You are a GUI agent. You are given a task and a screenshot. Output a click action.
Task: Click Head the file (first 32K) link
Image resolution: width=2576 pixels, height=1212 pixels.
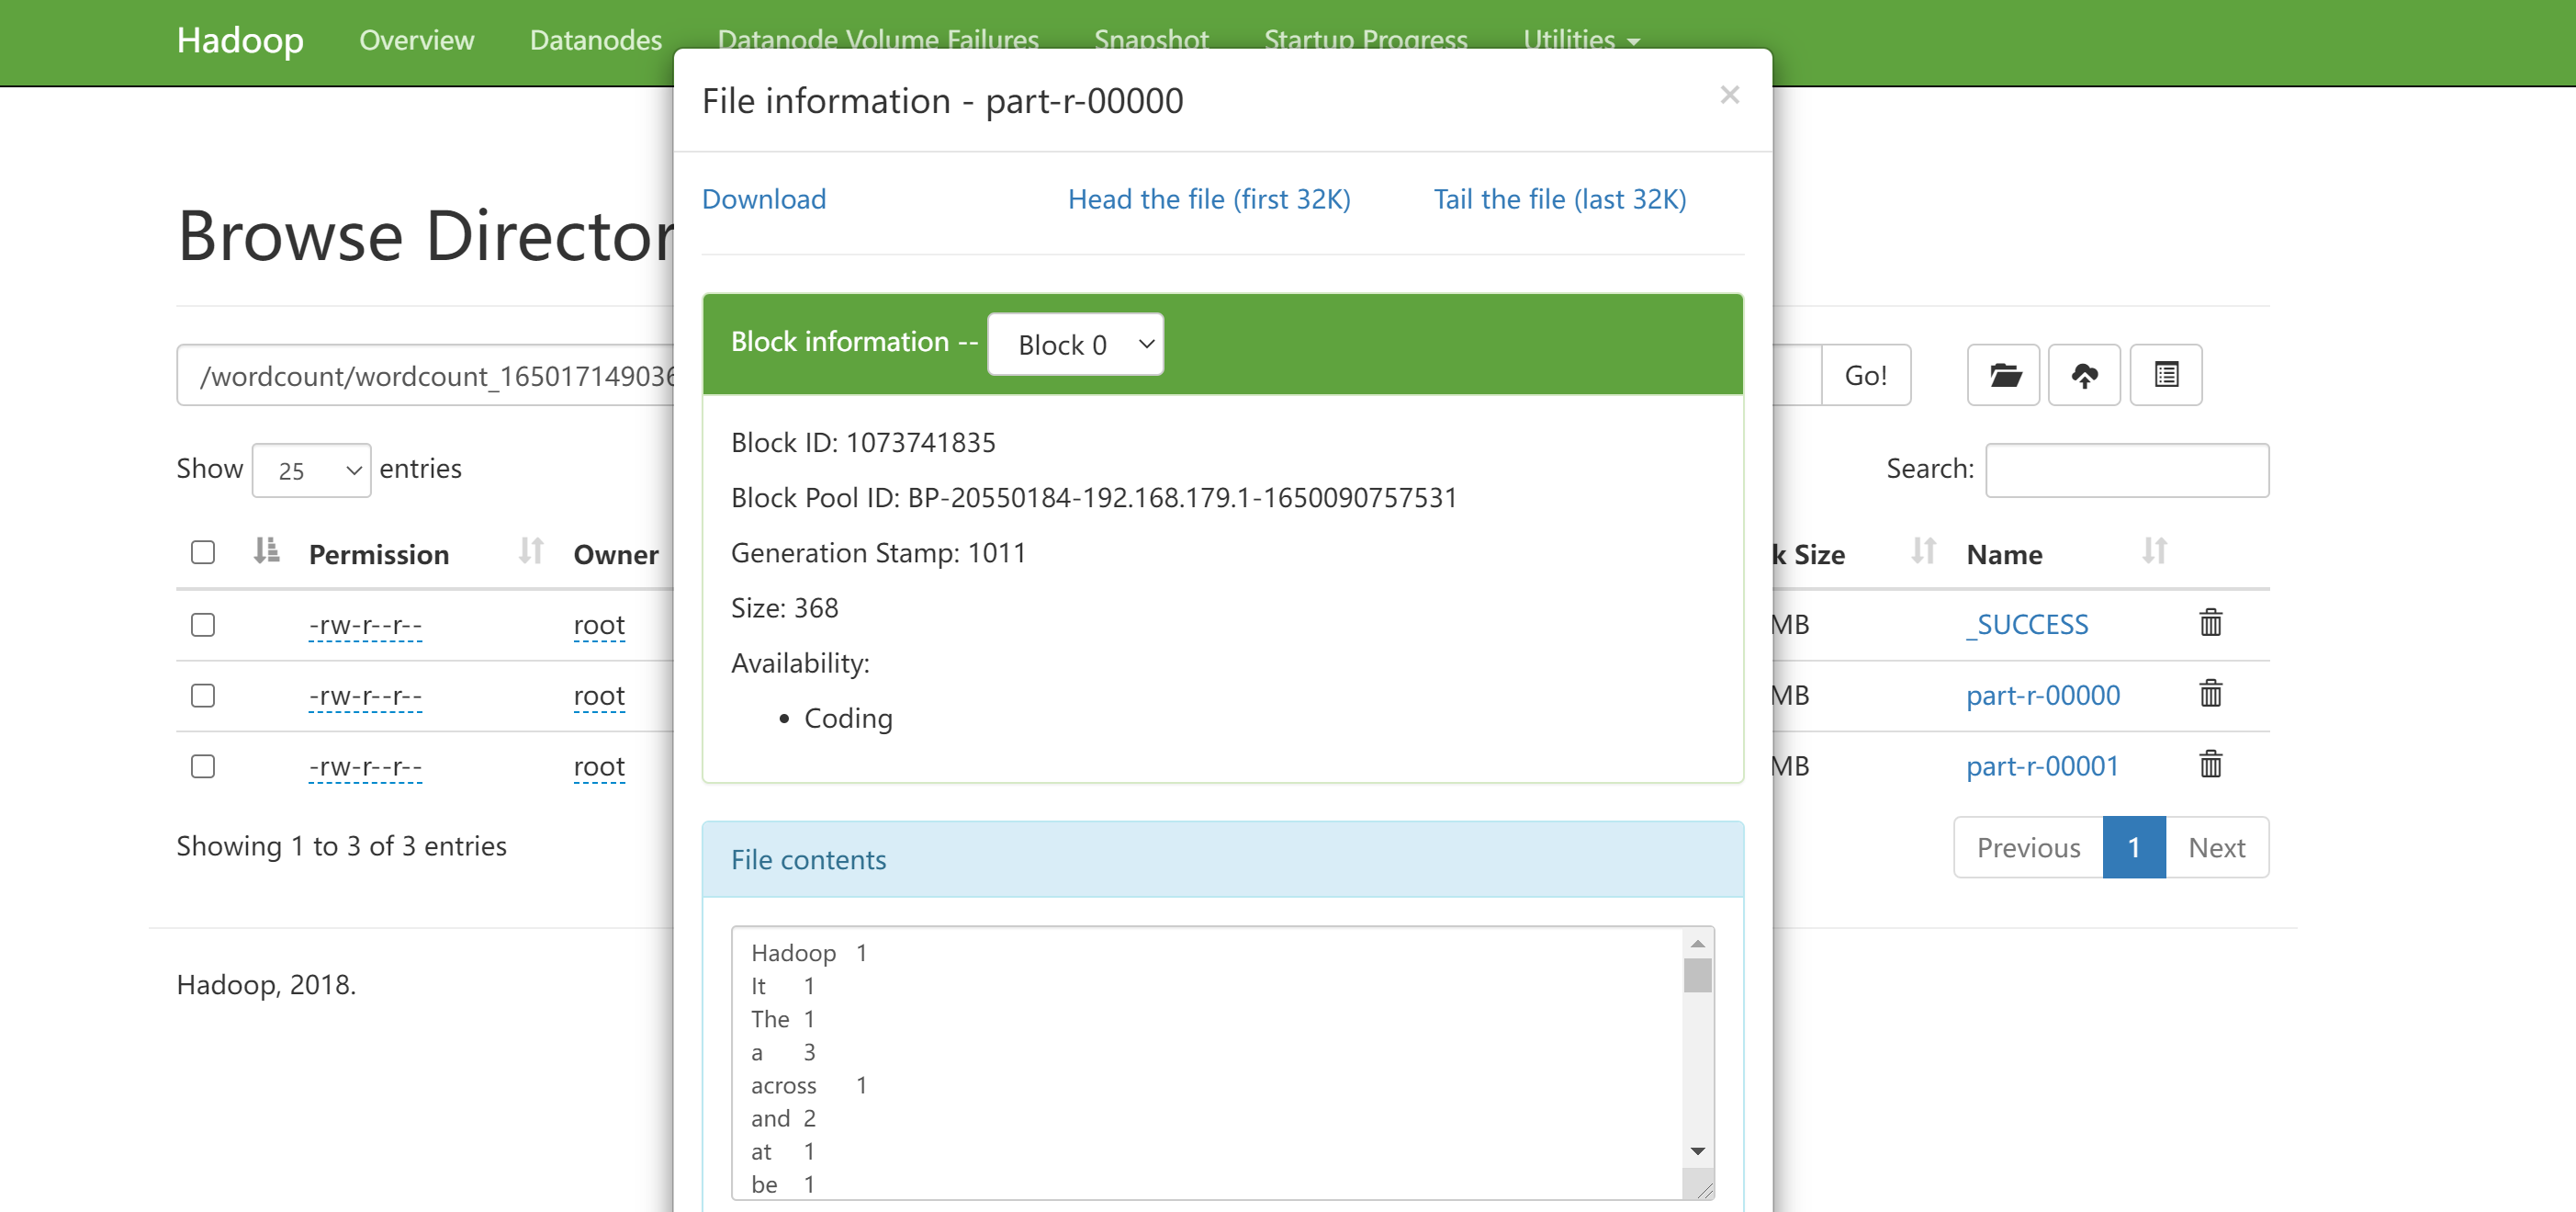tap(1210, 198)
